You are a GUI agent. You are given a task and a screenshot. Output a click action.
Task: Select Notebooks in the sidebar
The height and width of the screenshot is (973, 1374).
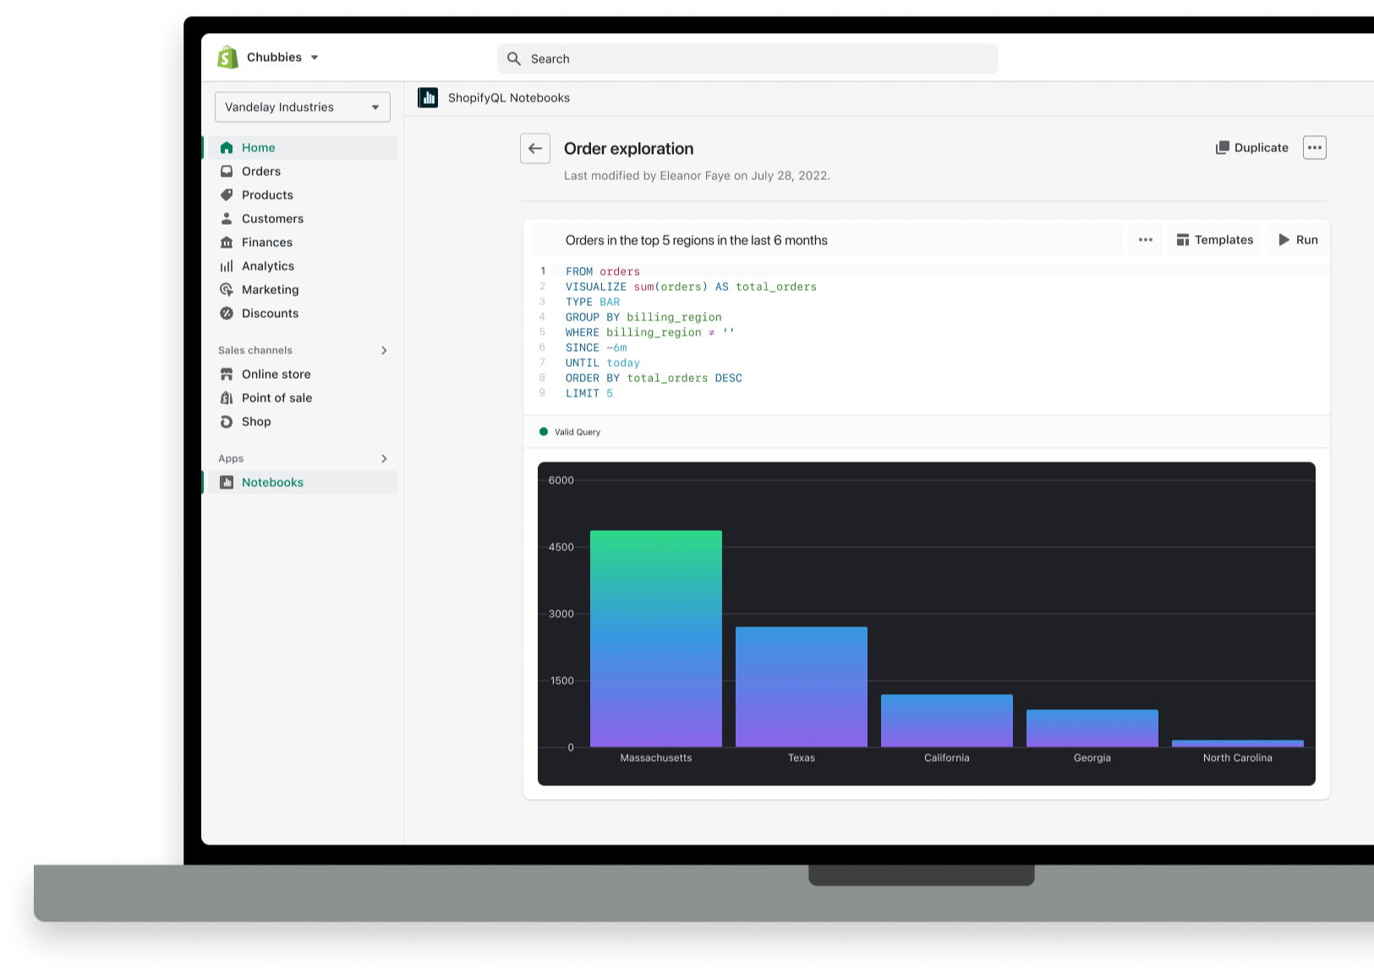coord(272,482)
